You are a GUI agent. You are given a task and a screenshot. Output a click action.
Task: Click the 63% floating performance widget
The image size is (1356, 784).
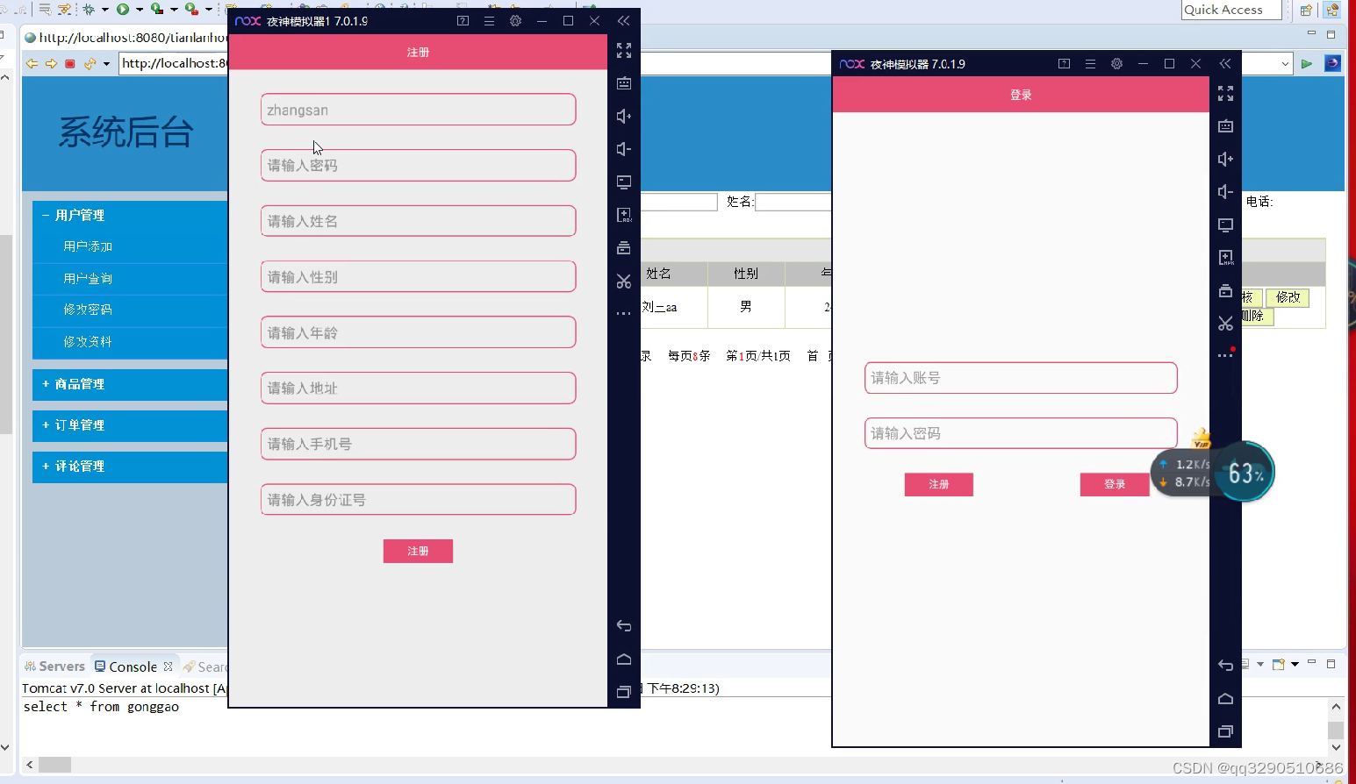pos(1245,473)
